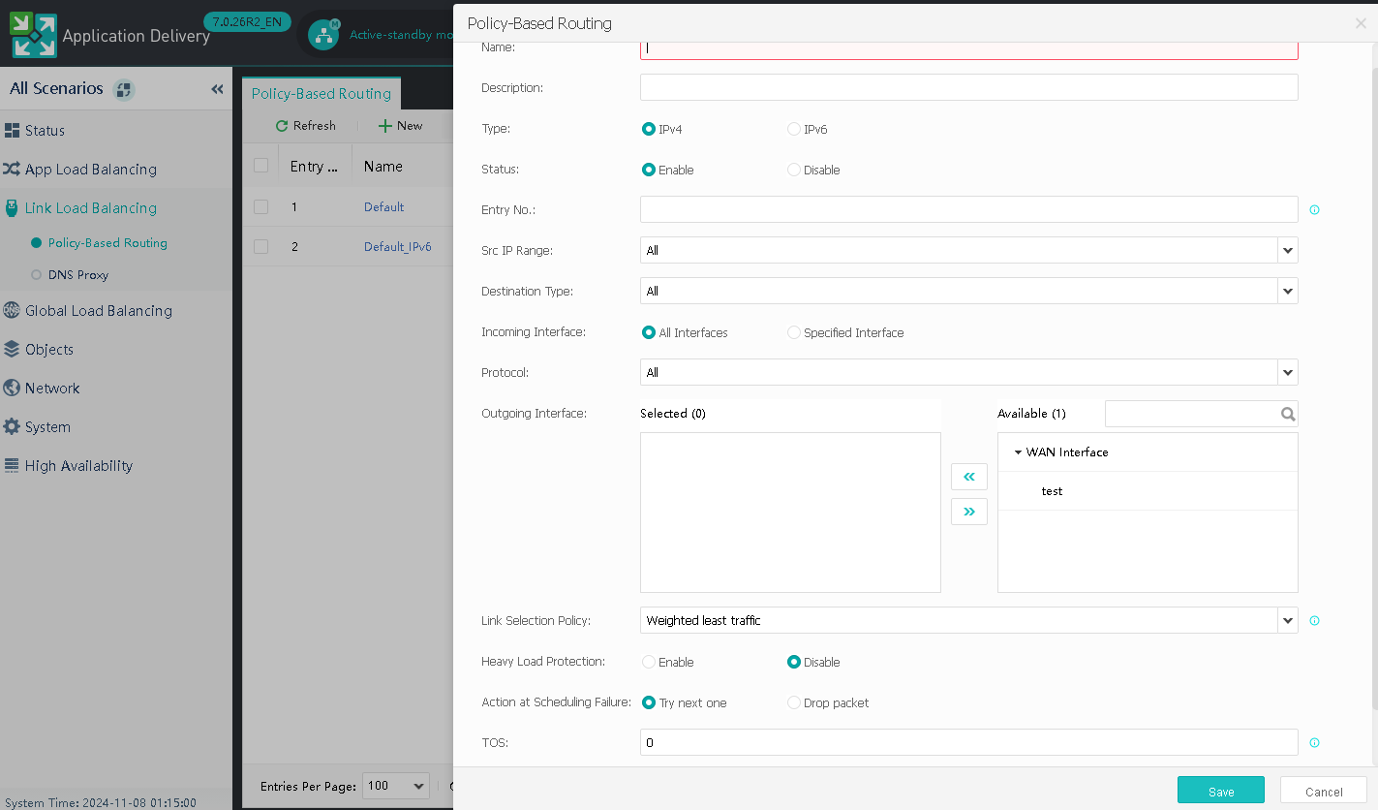This screenshot has width=1378, height=810.
Task: Click the move-right double arrow button
Action: [968, 512]
